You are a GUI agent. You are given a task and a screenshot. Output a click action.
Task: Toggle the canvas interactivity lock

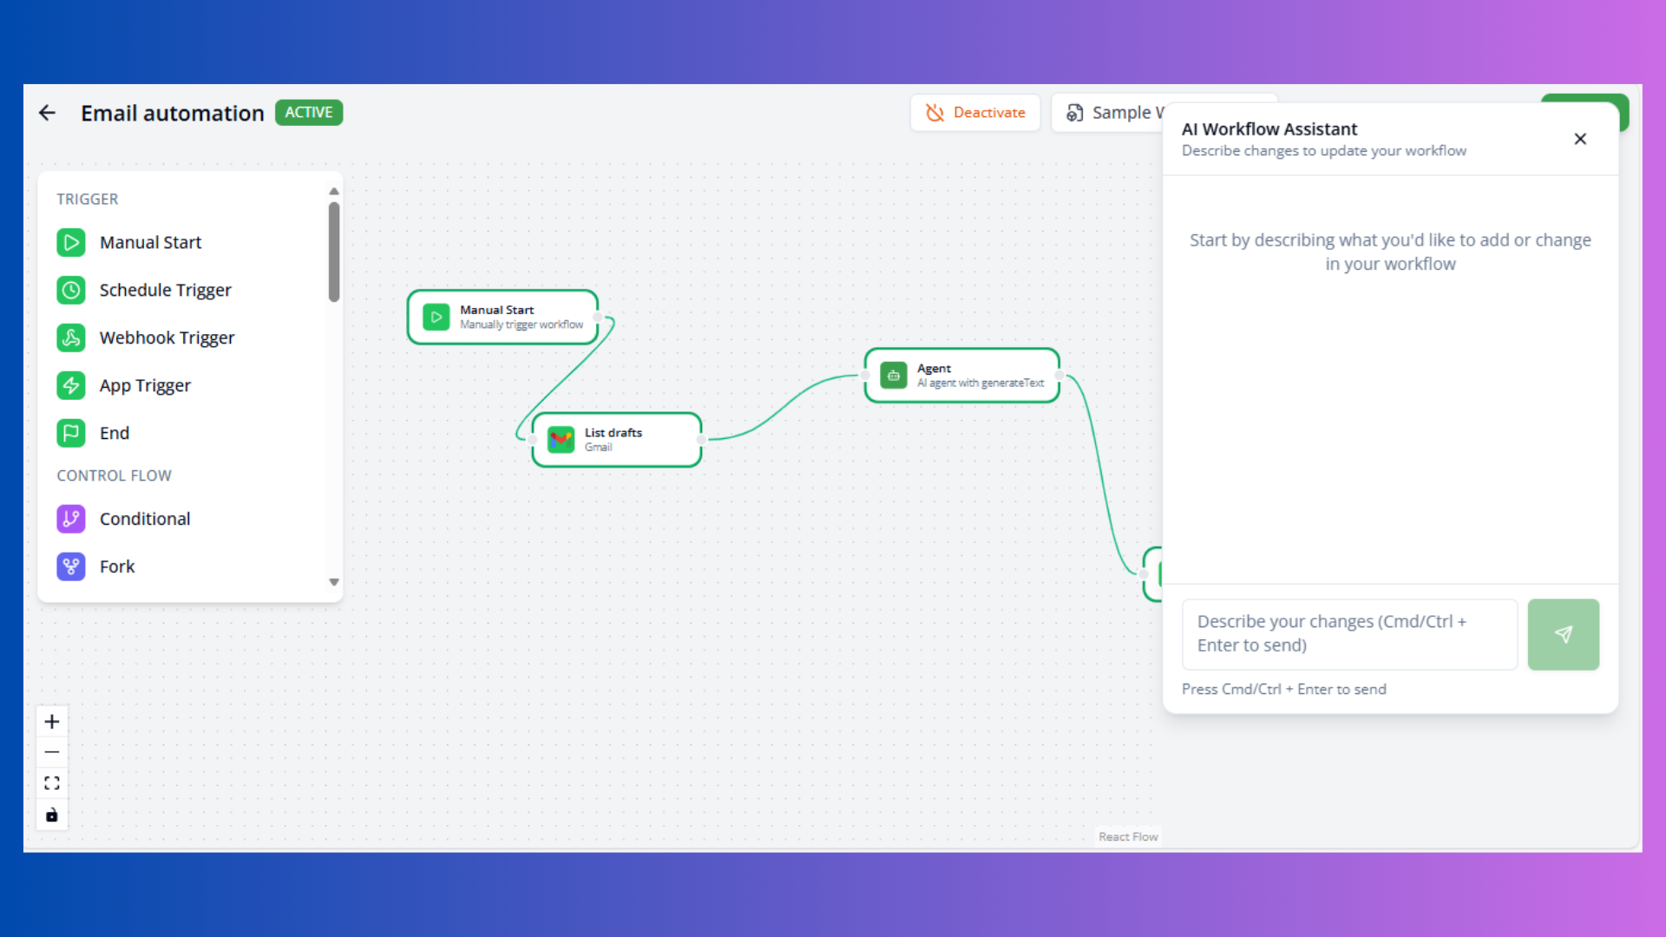tap(51, 815)
